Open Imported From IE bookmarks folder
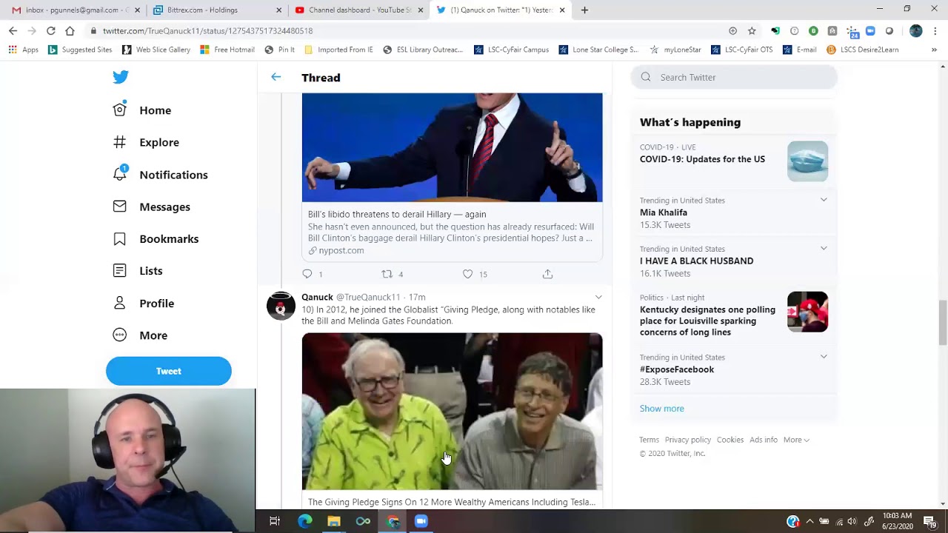 338,50
